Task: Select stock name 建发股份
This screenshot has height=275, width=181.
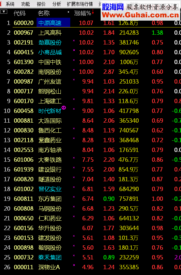Action: pyautogui.click(x=50, y=238)
